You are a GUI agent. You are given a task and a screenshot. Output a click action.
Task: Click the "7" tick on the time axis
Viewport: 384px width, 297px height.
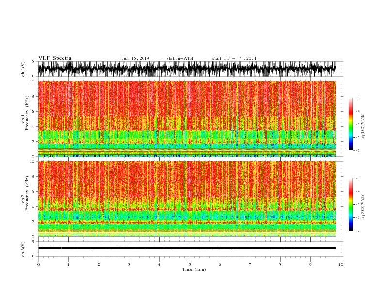250,264
